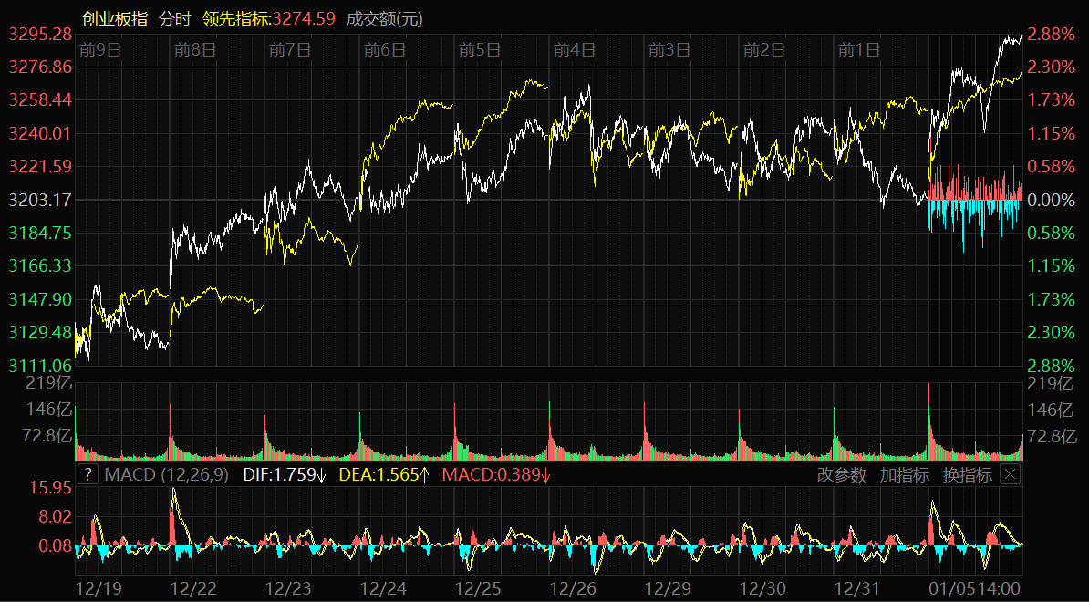Select the 前9日 day column header
This screenshot has width=1089, height=602.
100,50
